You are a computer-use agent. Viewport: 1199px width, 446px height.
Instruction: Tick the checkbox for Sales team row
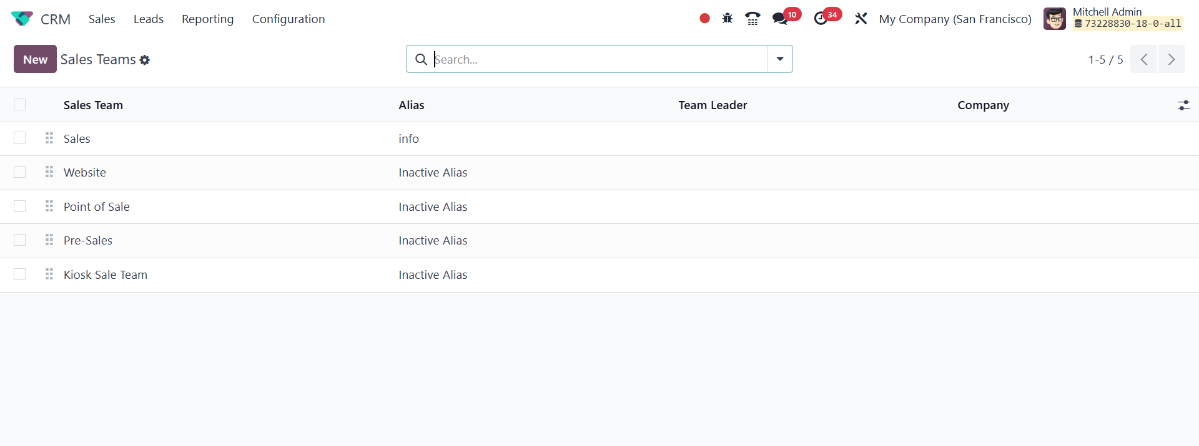click(x=20, y=138)
